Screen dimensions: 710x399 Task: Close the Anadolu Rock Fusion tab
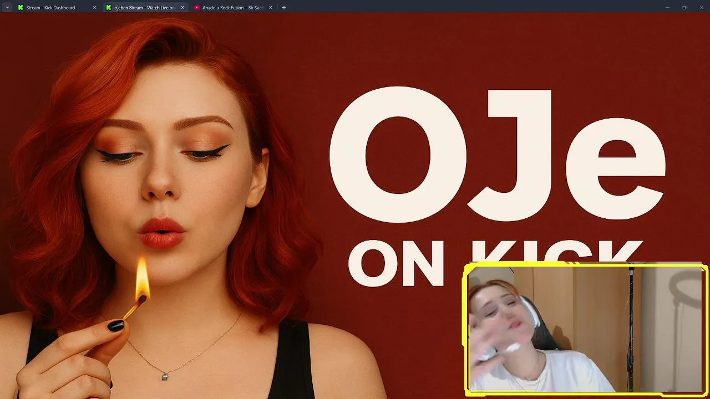(x=271, y=8)
